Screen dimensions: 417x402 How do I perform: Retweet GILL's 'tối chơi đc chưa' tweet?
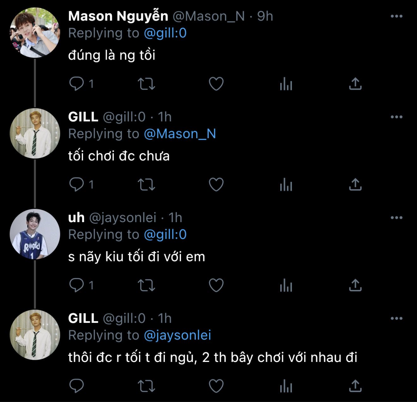(x=146, y=185)
